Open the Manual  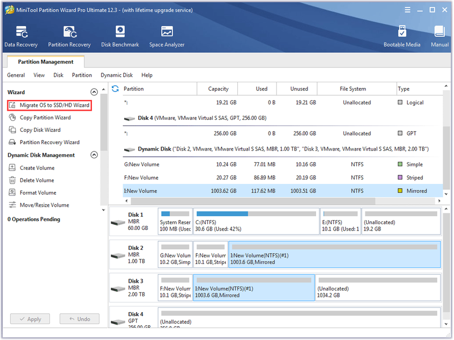[x=439, y=36]
